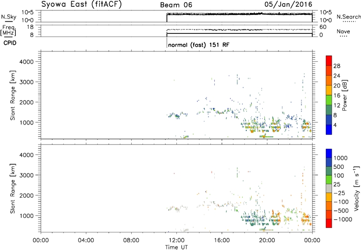Click the '18' frequency axis value
Image resolution: width=361 pixels, height=250 pixels.
[30, 27]
